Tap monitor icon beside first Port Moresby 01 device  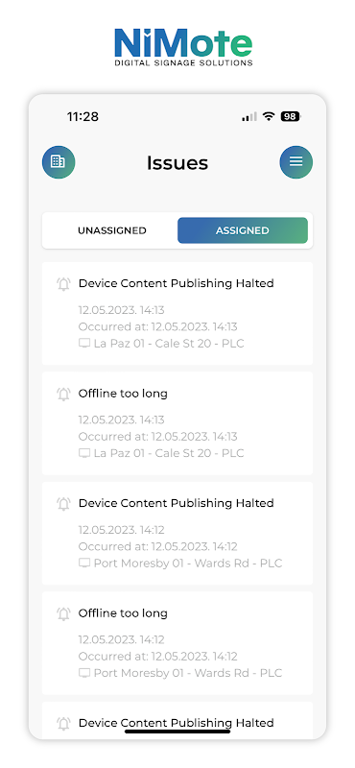[84, 564]
